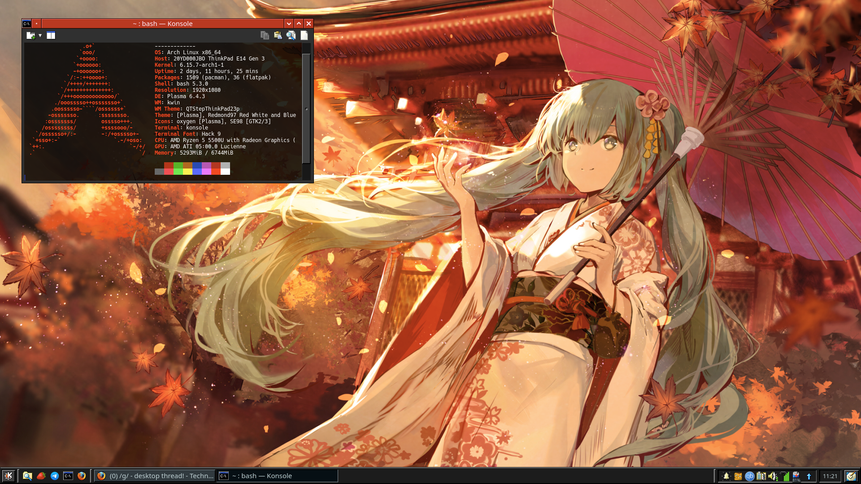Viewport: 861px width, 484px height.
Task: Click the 'WM Theme: QTStepThinkPad23p' line
Action: pos(197,109)
